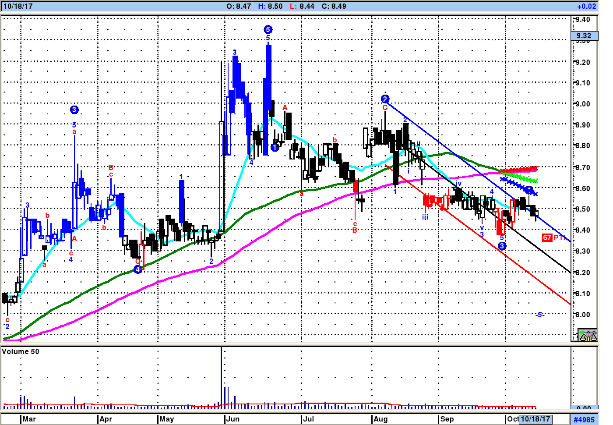
Task: Select the circled wave 3 marker below September low
Action: tap(502, 246)
